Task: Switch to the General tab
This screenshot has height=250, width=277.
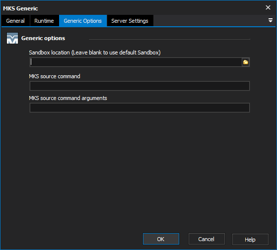Action: 15,21
